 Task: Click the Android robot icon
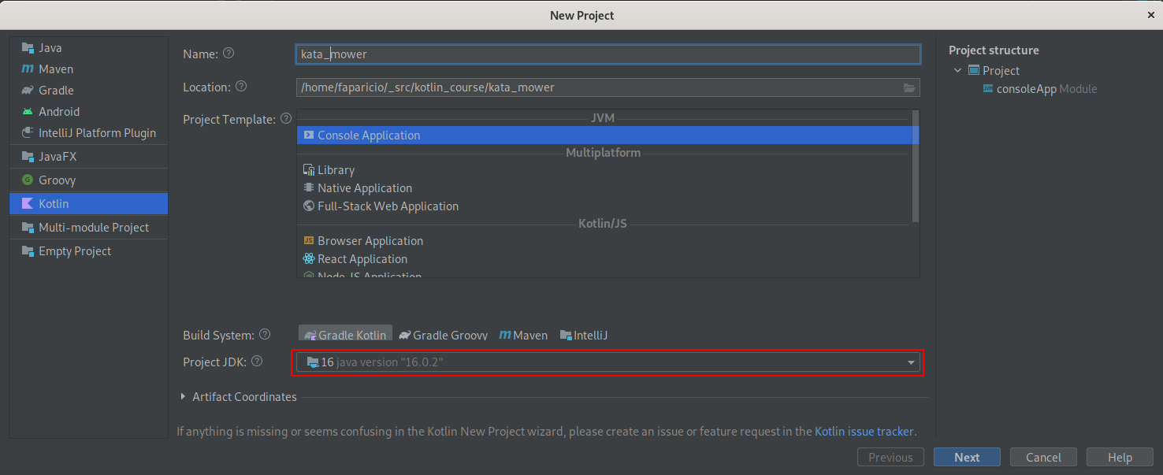tap(28, 112)
